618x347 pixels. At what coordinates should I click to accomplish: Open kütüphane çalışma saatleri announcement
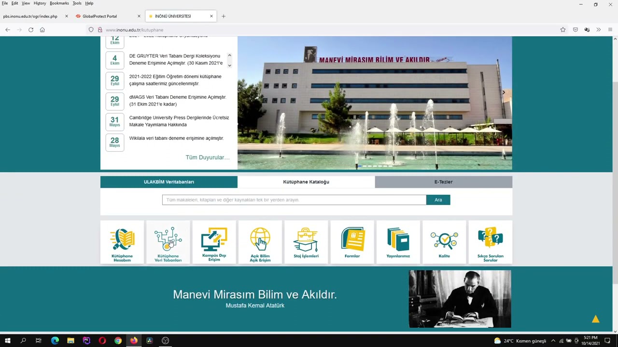[x=175, y=80]
